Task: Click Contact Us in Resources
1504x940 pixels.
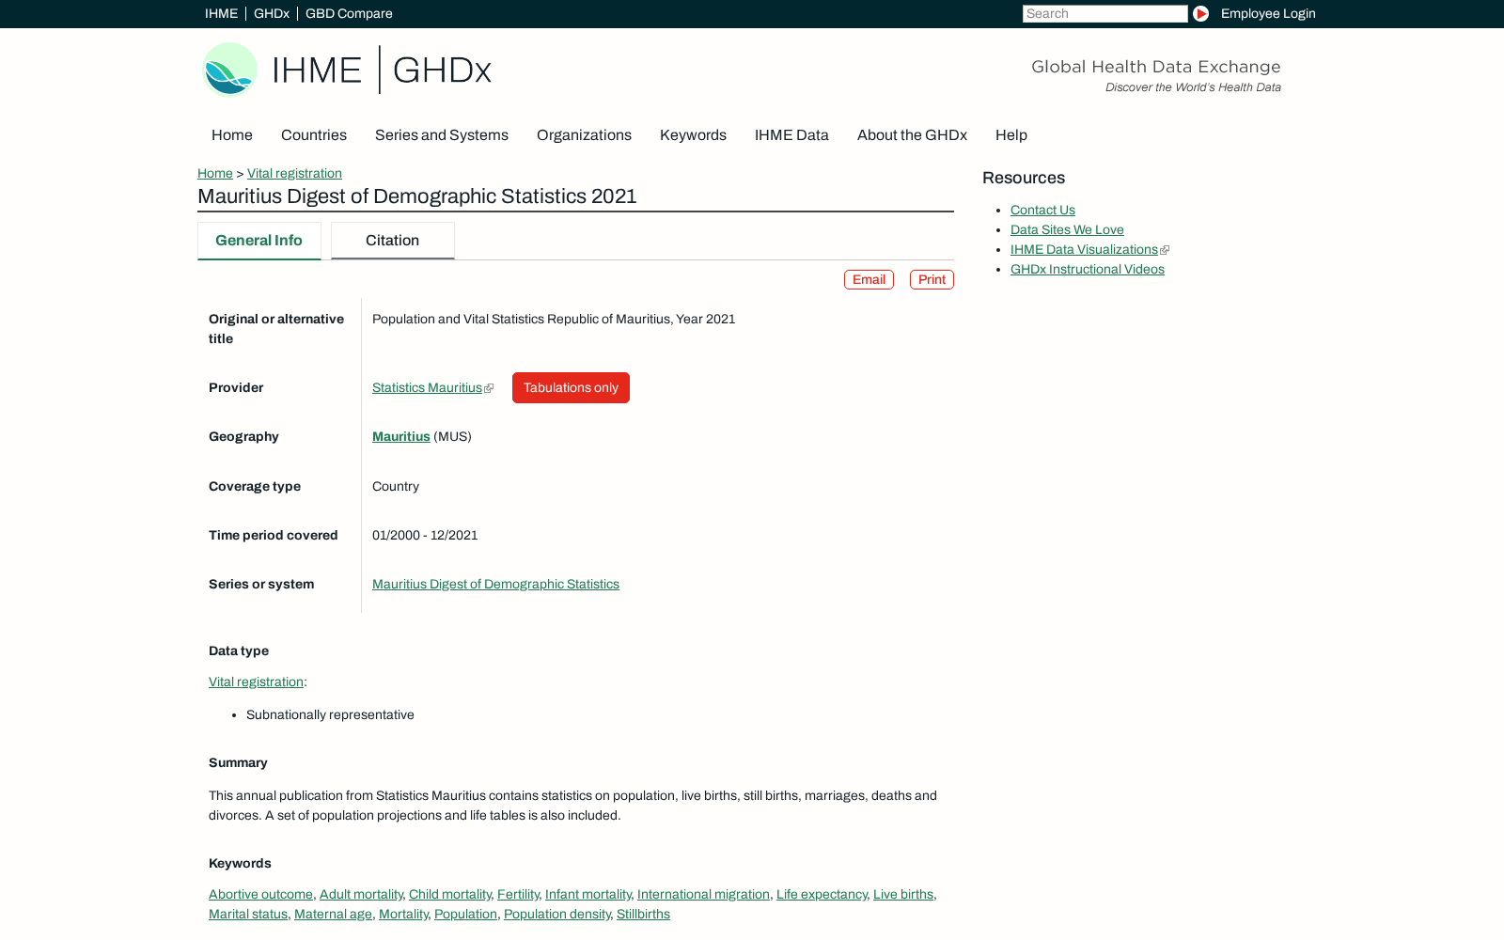Action: pyautogui.click(x=1042, y=211)
